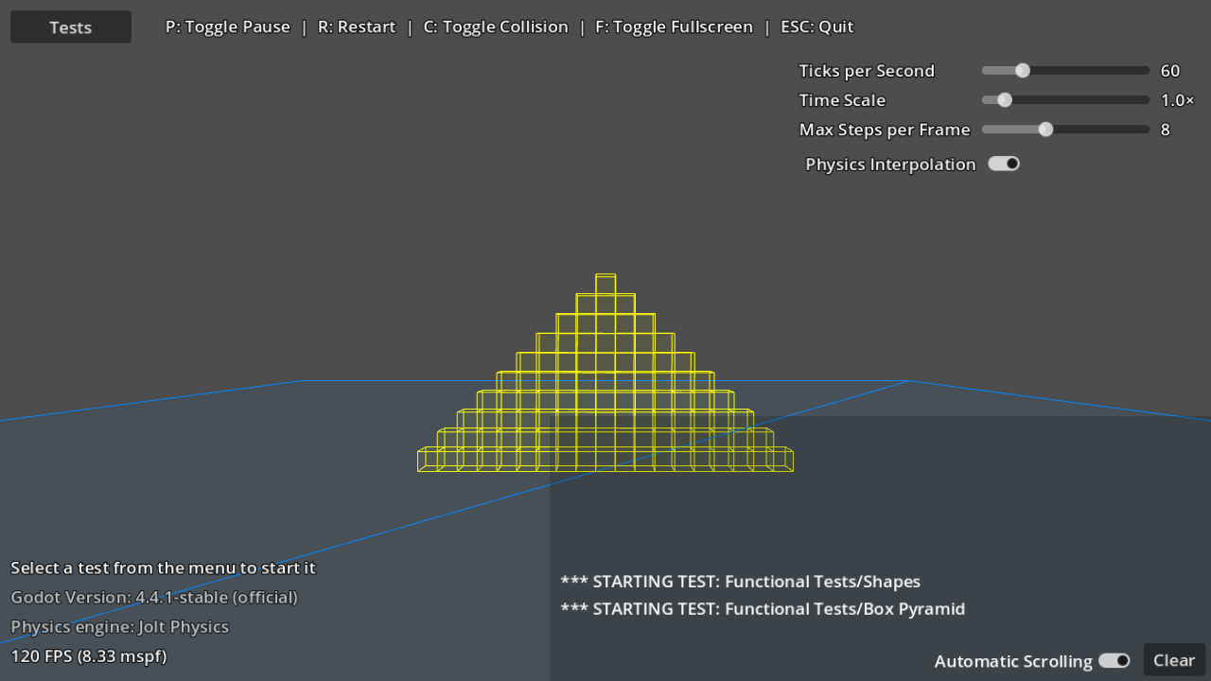Screen dimensions: 1211x681
Task: Click the 'C: Toggle Collision' shortcut hint
Action: click(x=496, y=26)
